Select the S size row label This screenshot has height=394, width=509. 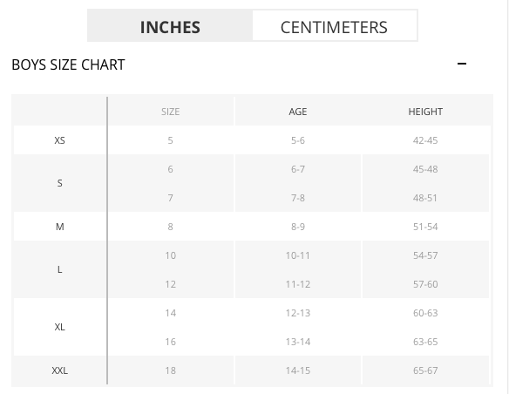tap(60, 183)
